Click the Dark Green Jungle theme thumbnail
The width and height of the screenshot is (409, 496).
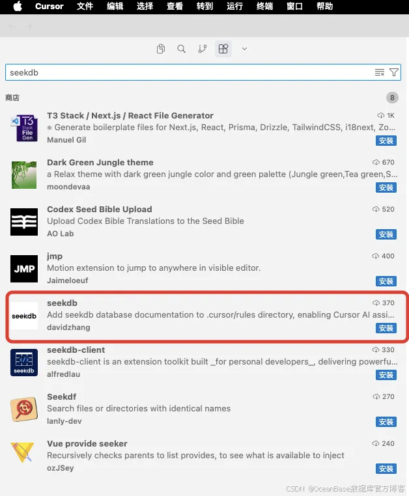point(24,175)
